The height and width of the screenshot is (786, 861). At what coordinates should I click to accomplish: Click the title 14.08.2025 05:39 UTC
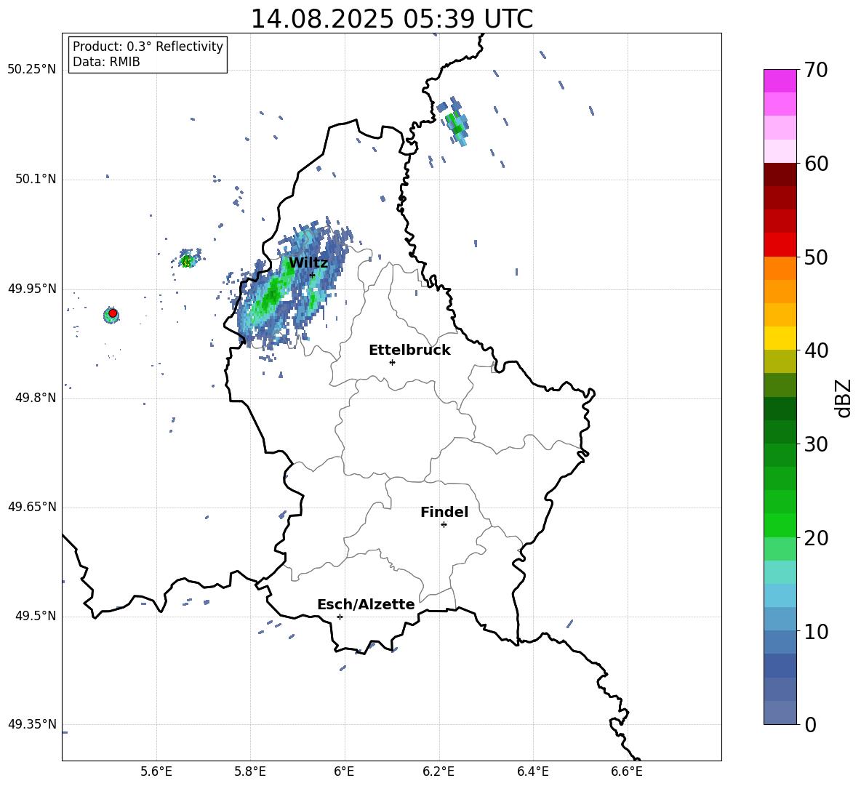391,19
